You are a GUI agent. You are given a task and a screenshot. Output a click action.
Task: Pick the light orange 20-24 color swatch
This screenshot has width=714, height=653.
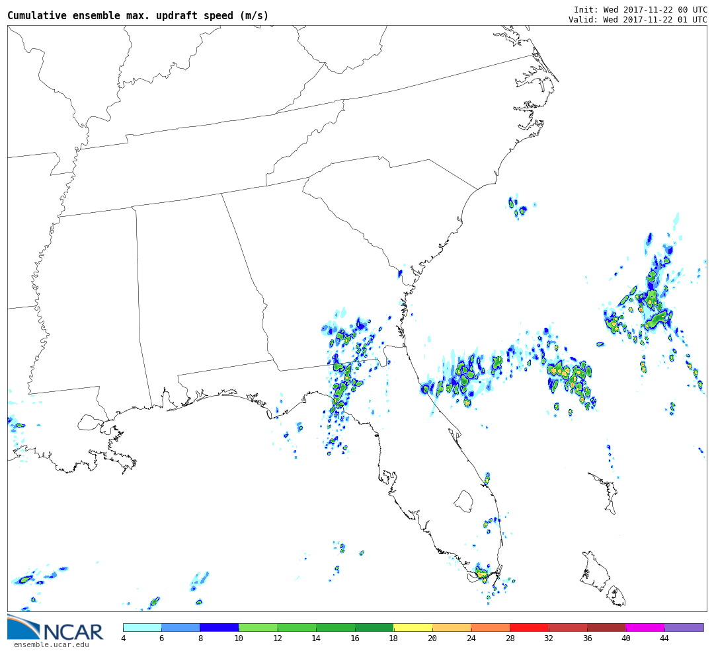(452, 627)
